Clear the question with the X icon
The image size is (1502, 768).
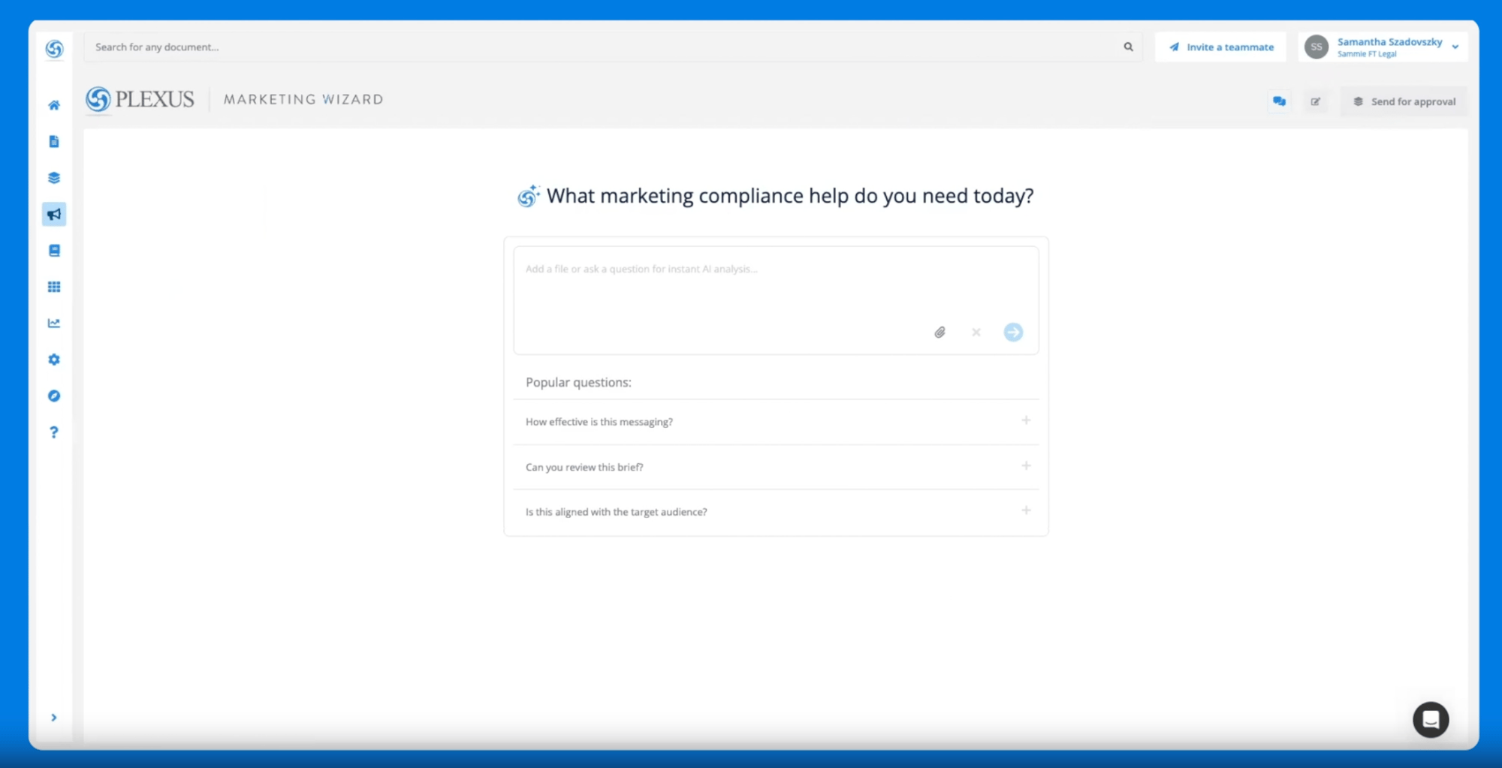tap(976, 333)
